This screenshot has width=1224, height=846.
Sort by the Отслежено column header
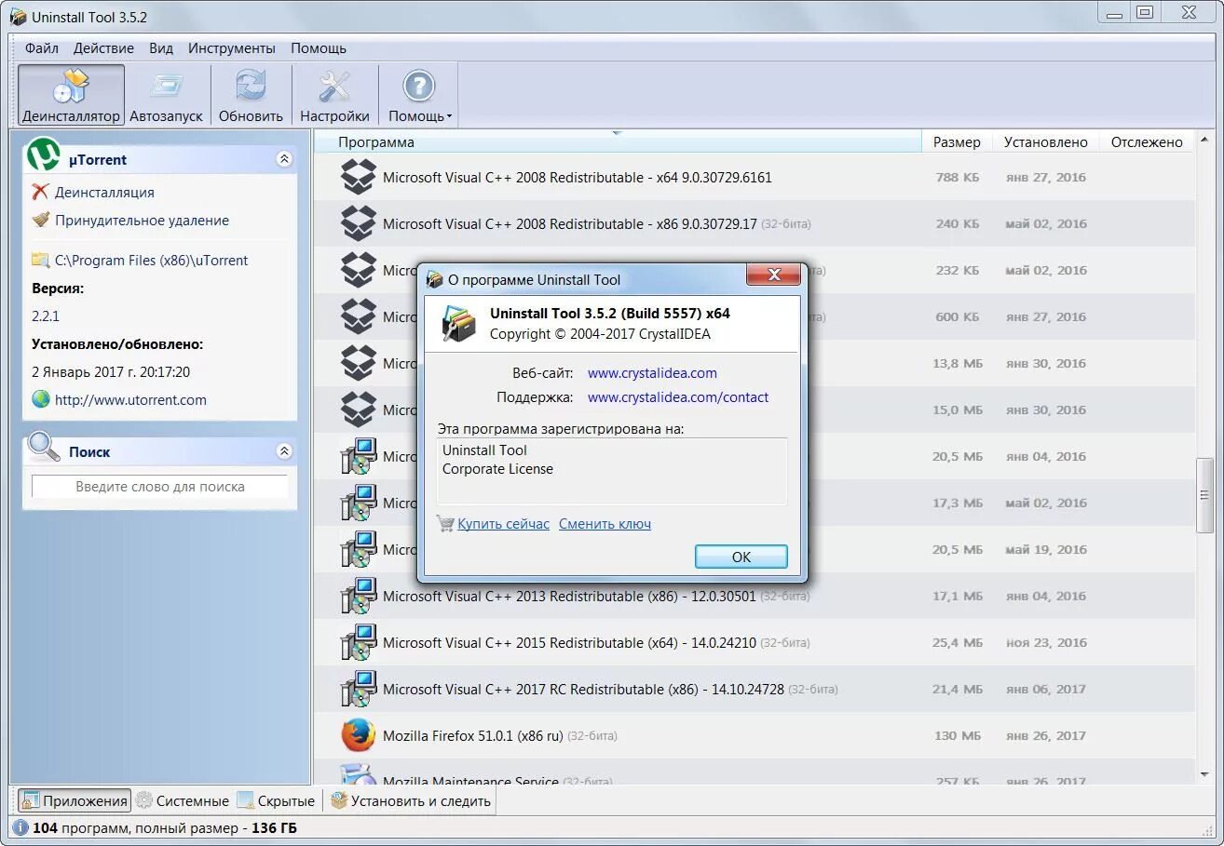pos(1146,141)
